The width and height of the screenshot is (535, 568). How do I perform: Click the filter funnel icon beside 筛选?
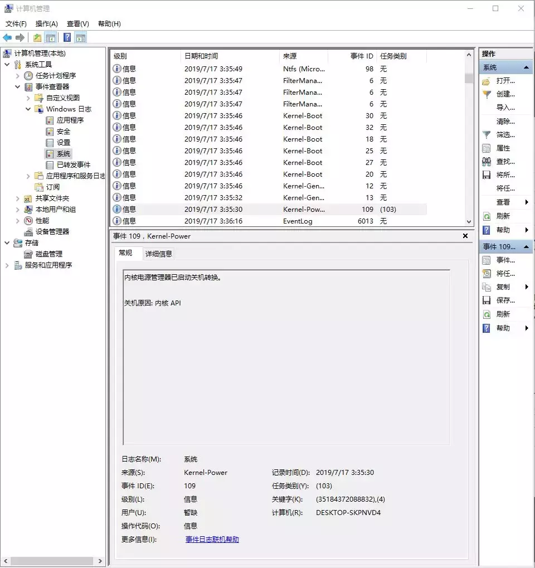[486, 135]
